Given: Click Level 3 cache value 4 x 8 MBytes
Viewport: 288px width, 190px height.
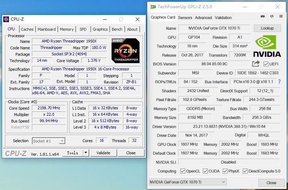Looking at the screenshot, I should [105, 127].
